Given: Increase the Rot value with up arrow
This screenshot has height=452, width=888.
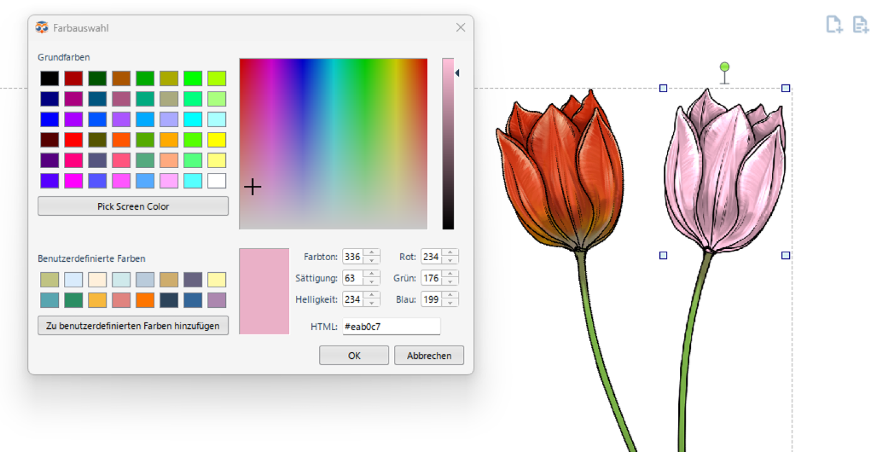Looking at the screenshot, I should tap(450, 253).
